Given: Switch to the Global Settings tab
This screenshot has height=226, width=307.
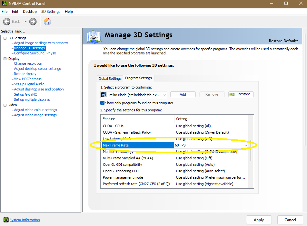Looking at the screenshot, I should 110,79.
